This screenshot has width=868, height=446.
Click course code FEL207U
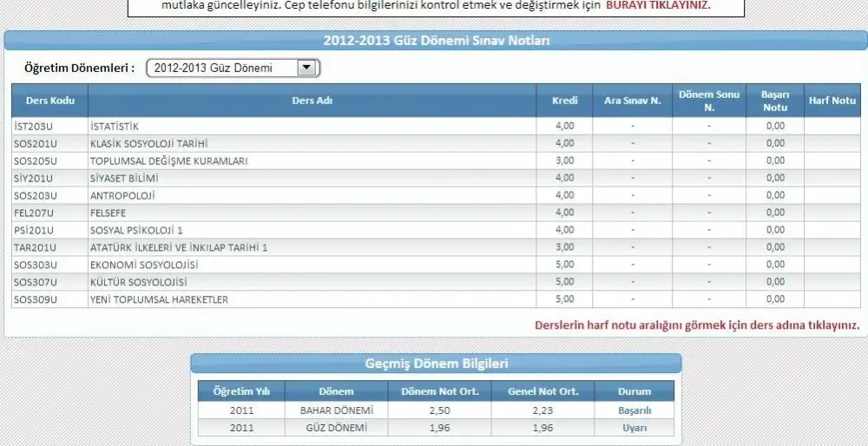tap(34, 213)
